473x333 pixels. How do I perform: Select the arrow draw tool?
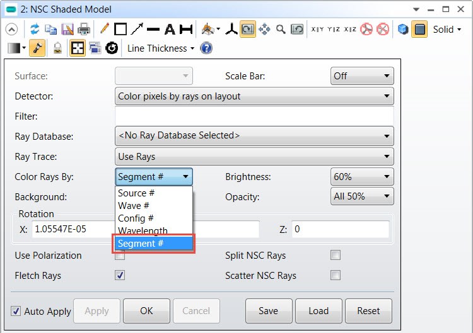(137, 29)
